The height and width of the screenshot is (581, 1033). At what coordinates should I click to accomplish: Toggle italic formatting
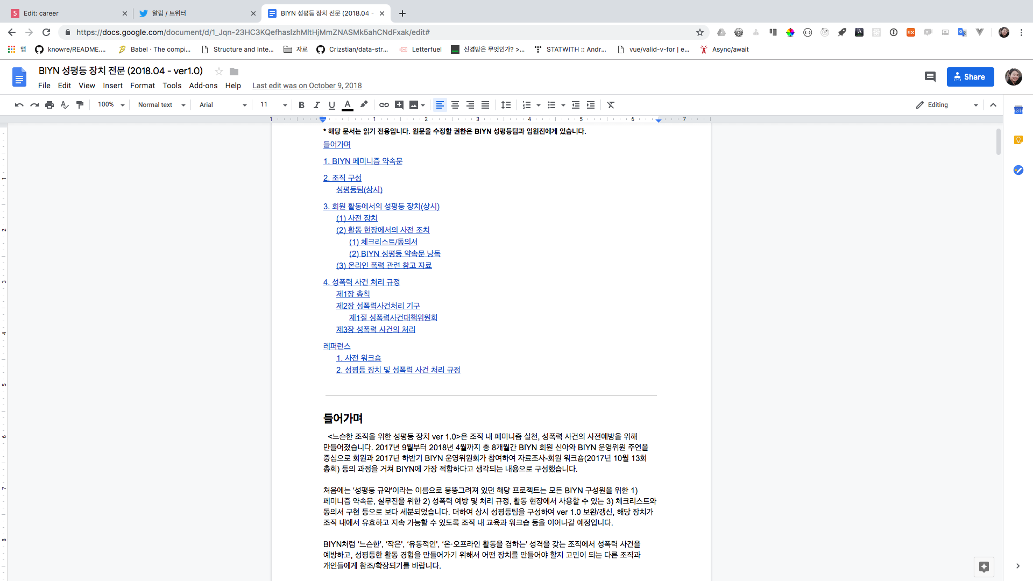316,105
